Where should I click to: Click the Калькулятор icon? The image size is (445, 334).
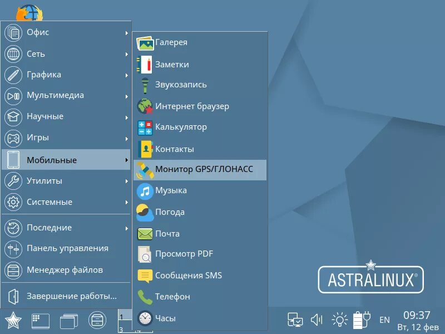tap(145, 127)
